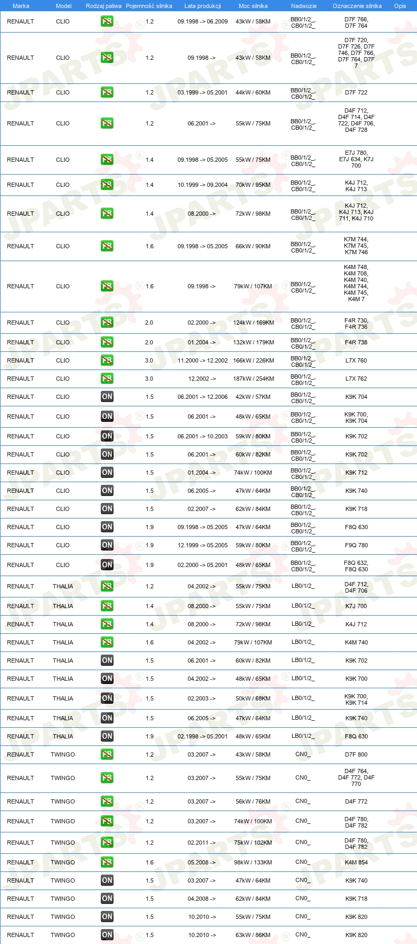Screen dimensions: 417x944
Task: Click the Model column header
Action: (x=63, y=6)
